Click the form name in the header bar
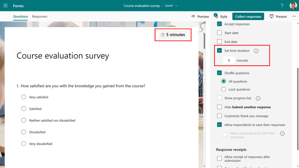 click(x=142, y=6)
